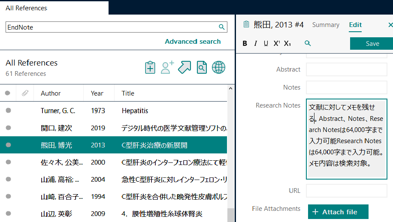This screenshot has width=393, height=222.
Task: Toggle read status dot for Turner, G. C.
Action: [8, 111]
